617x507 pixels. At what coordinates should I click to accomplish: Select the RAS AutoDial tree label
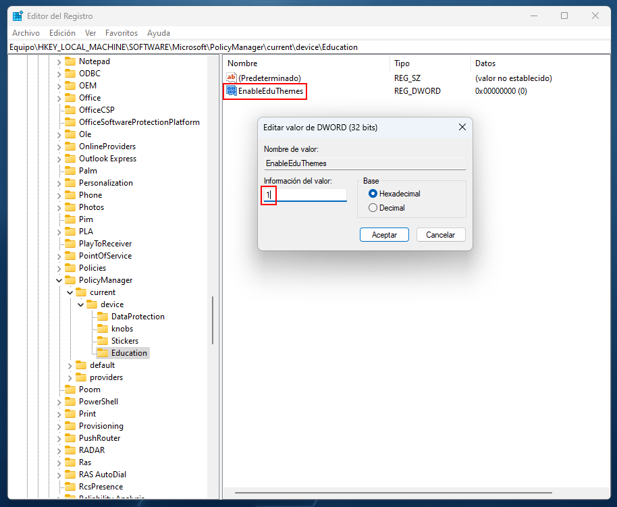[103, 475]
